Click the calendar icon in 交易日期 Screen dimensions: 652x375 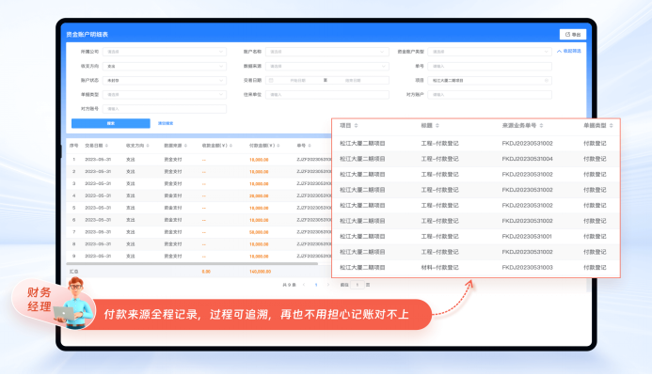[x=271, y=80]
